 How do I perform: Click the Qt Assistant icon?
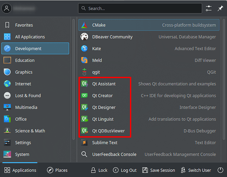(85, 84)
